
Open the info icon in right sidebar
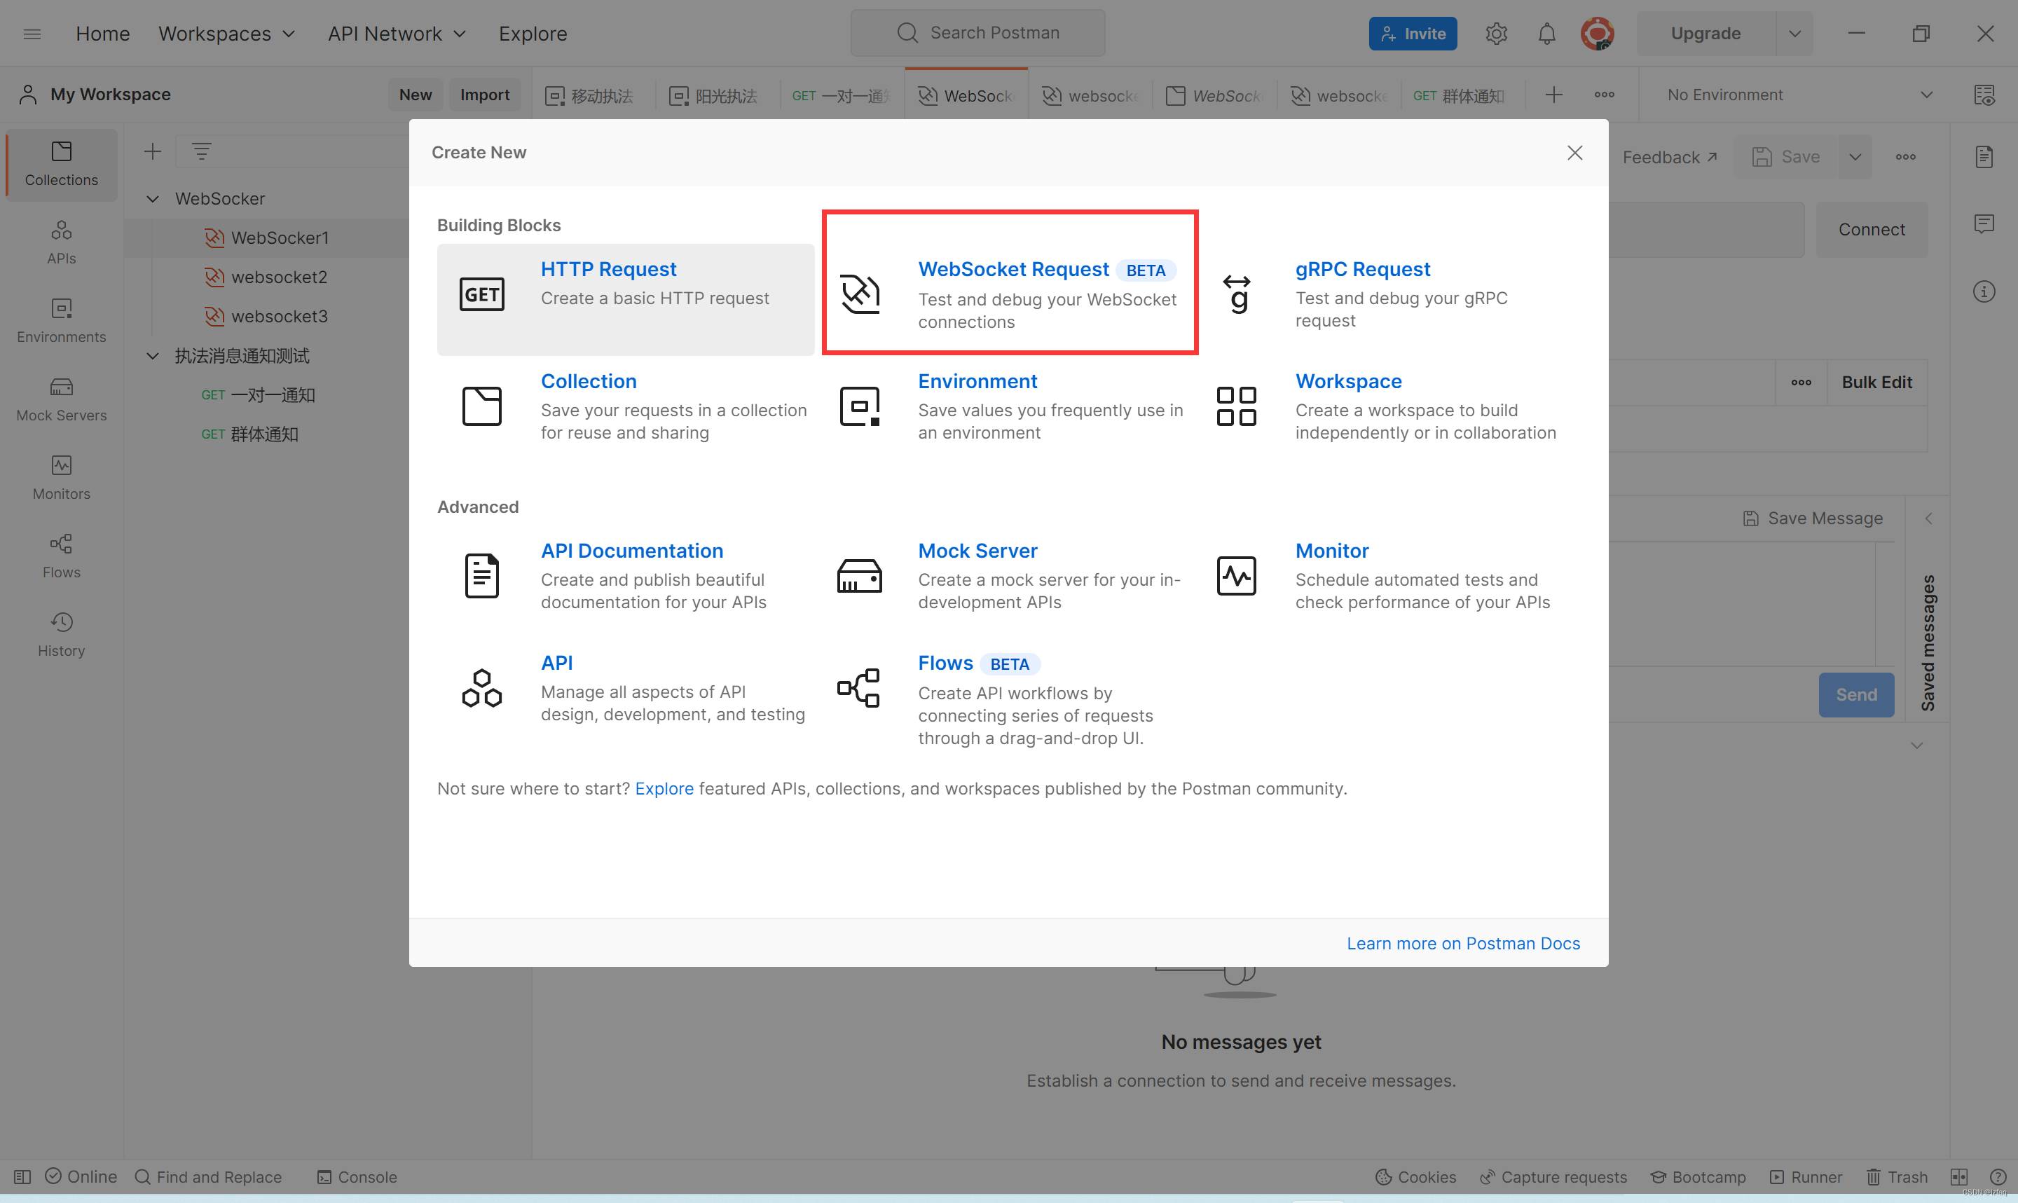(1984, 291)
